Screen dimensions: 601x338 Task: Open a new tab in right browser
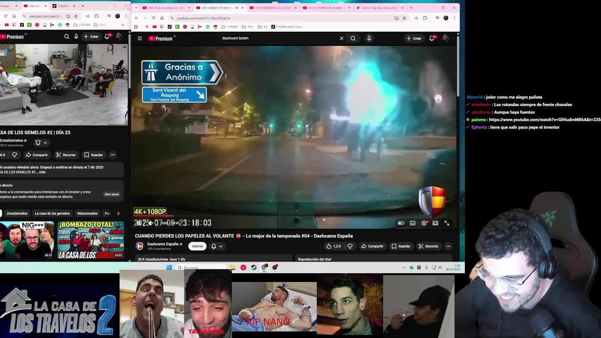click(411, 8)
